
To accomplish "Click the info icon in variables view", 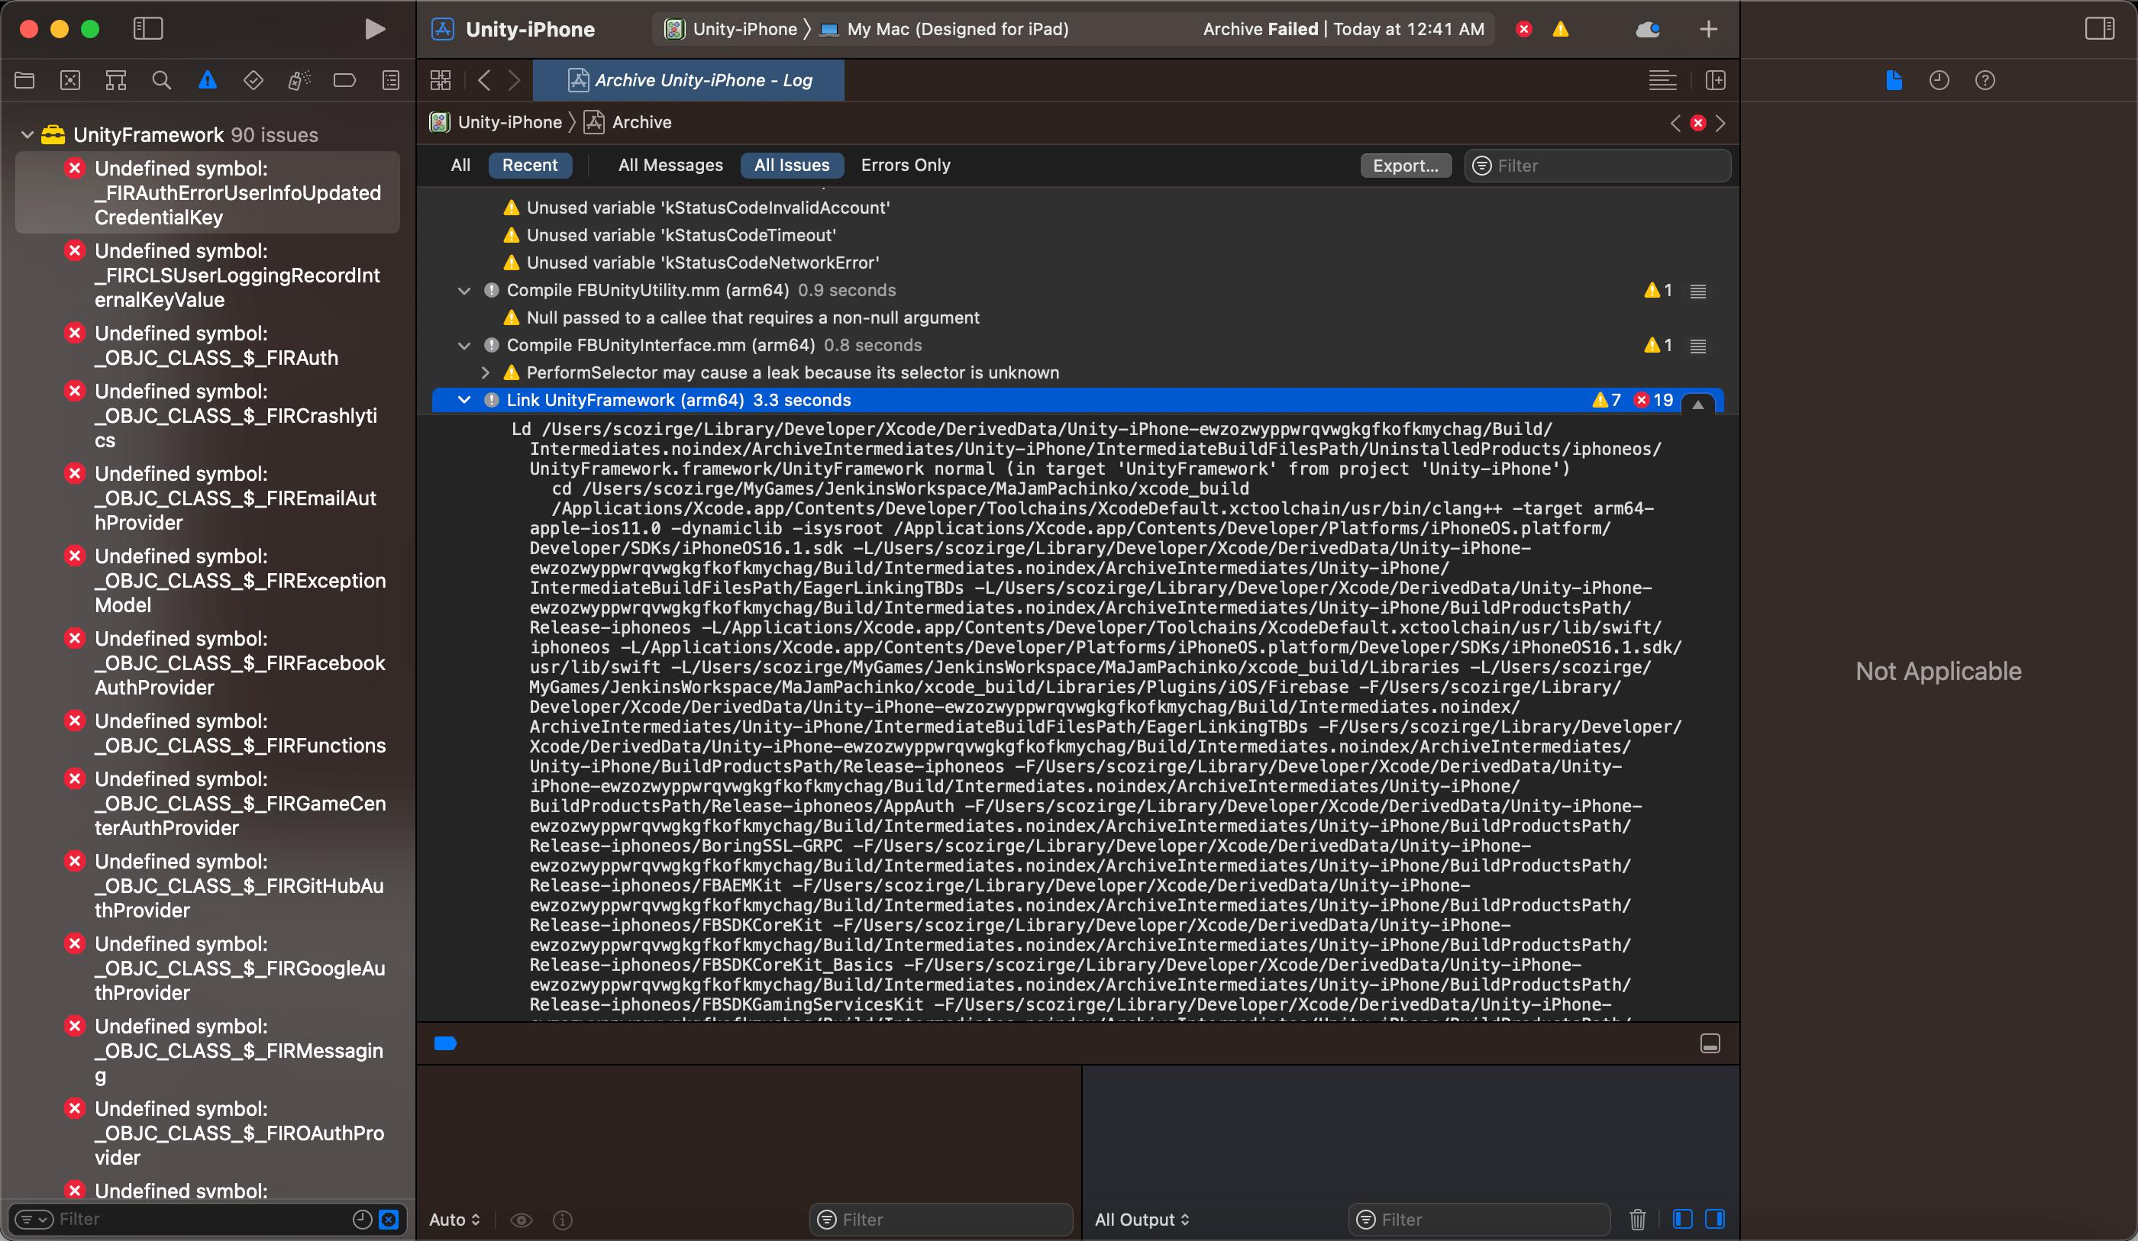I will [x=563, y=1220].
